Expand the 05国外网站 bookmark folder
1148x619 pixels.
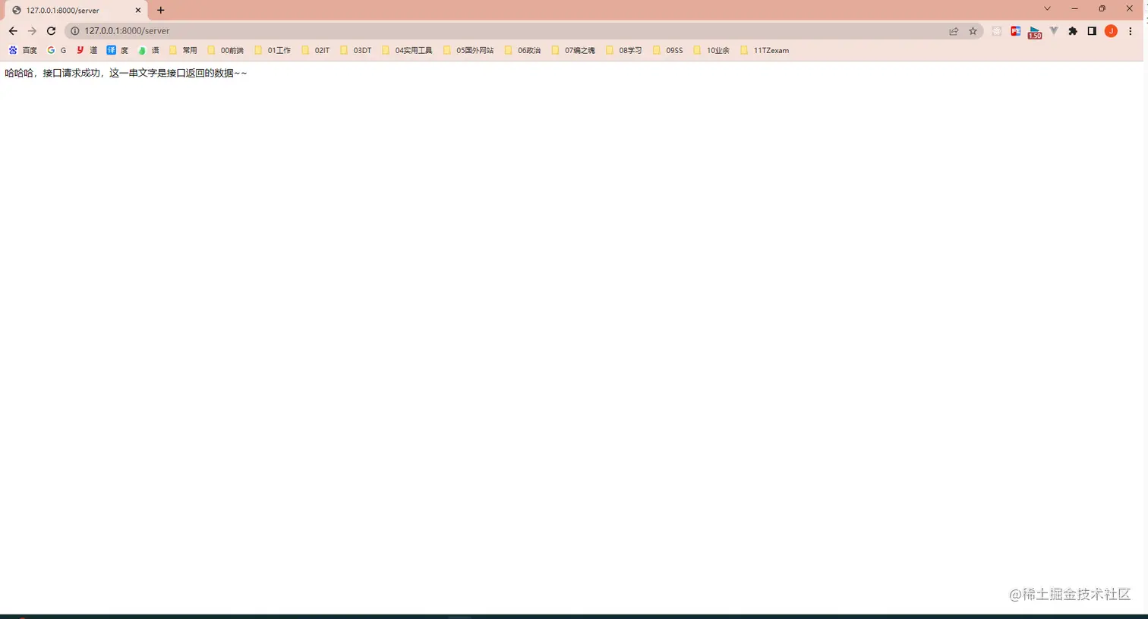tap(468, 50)
